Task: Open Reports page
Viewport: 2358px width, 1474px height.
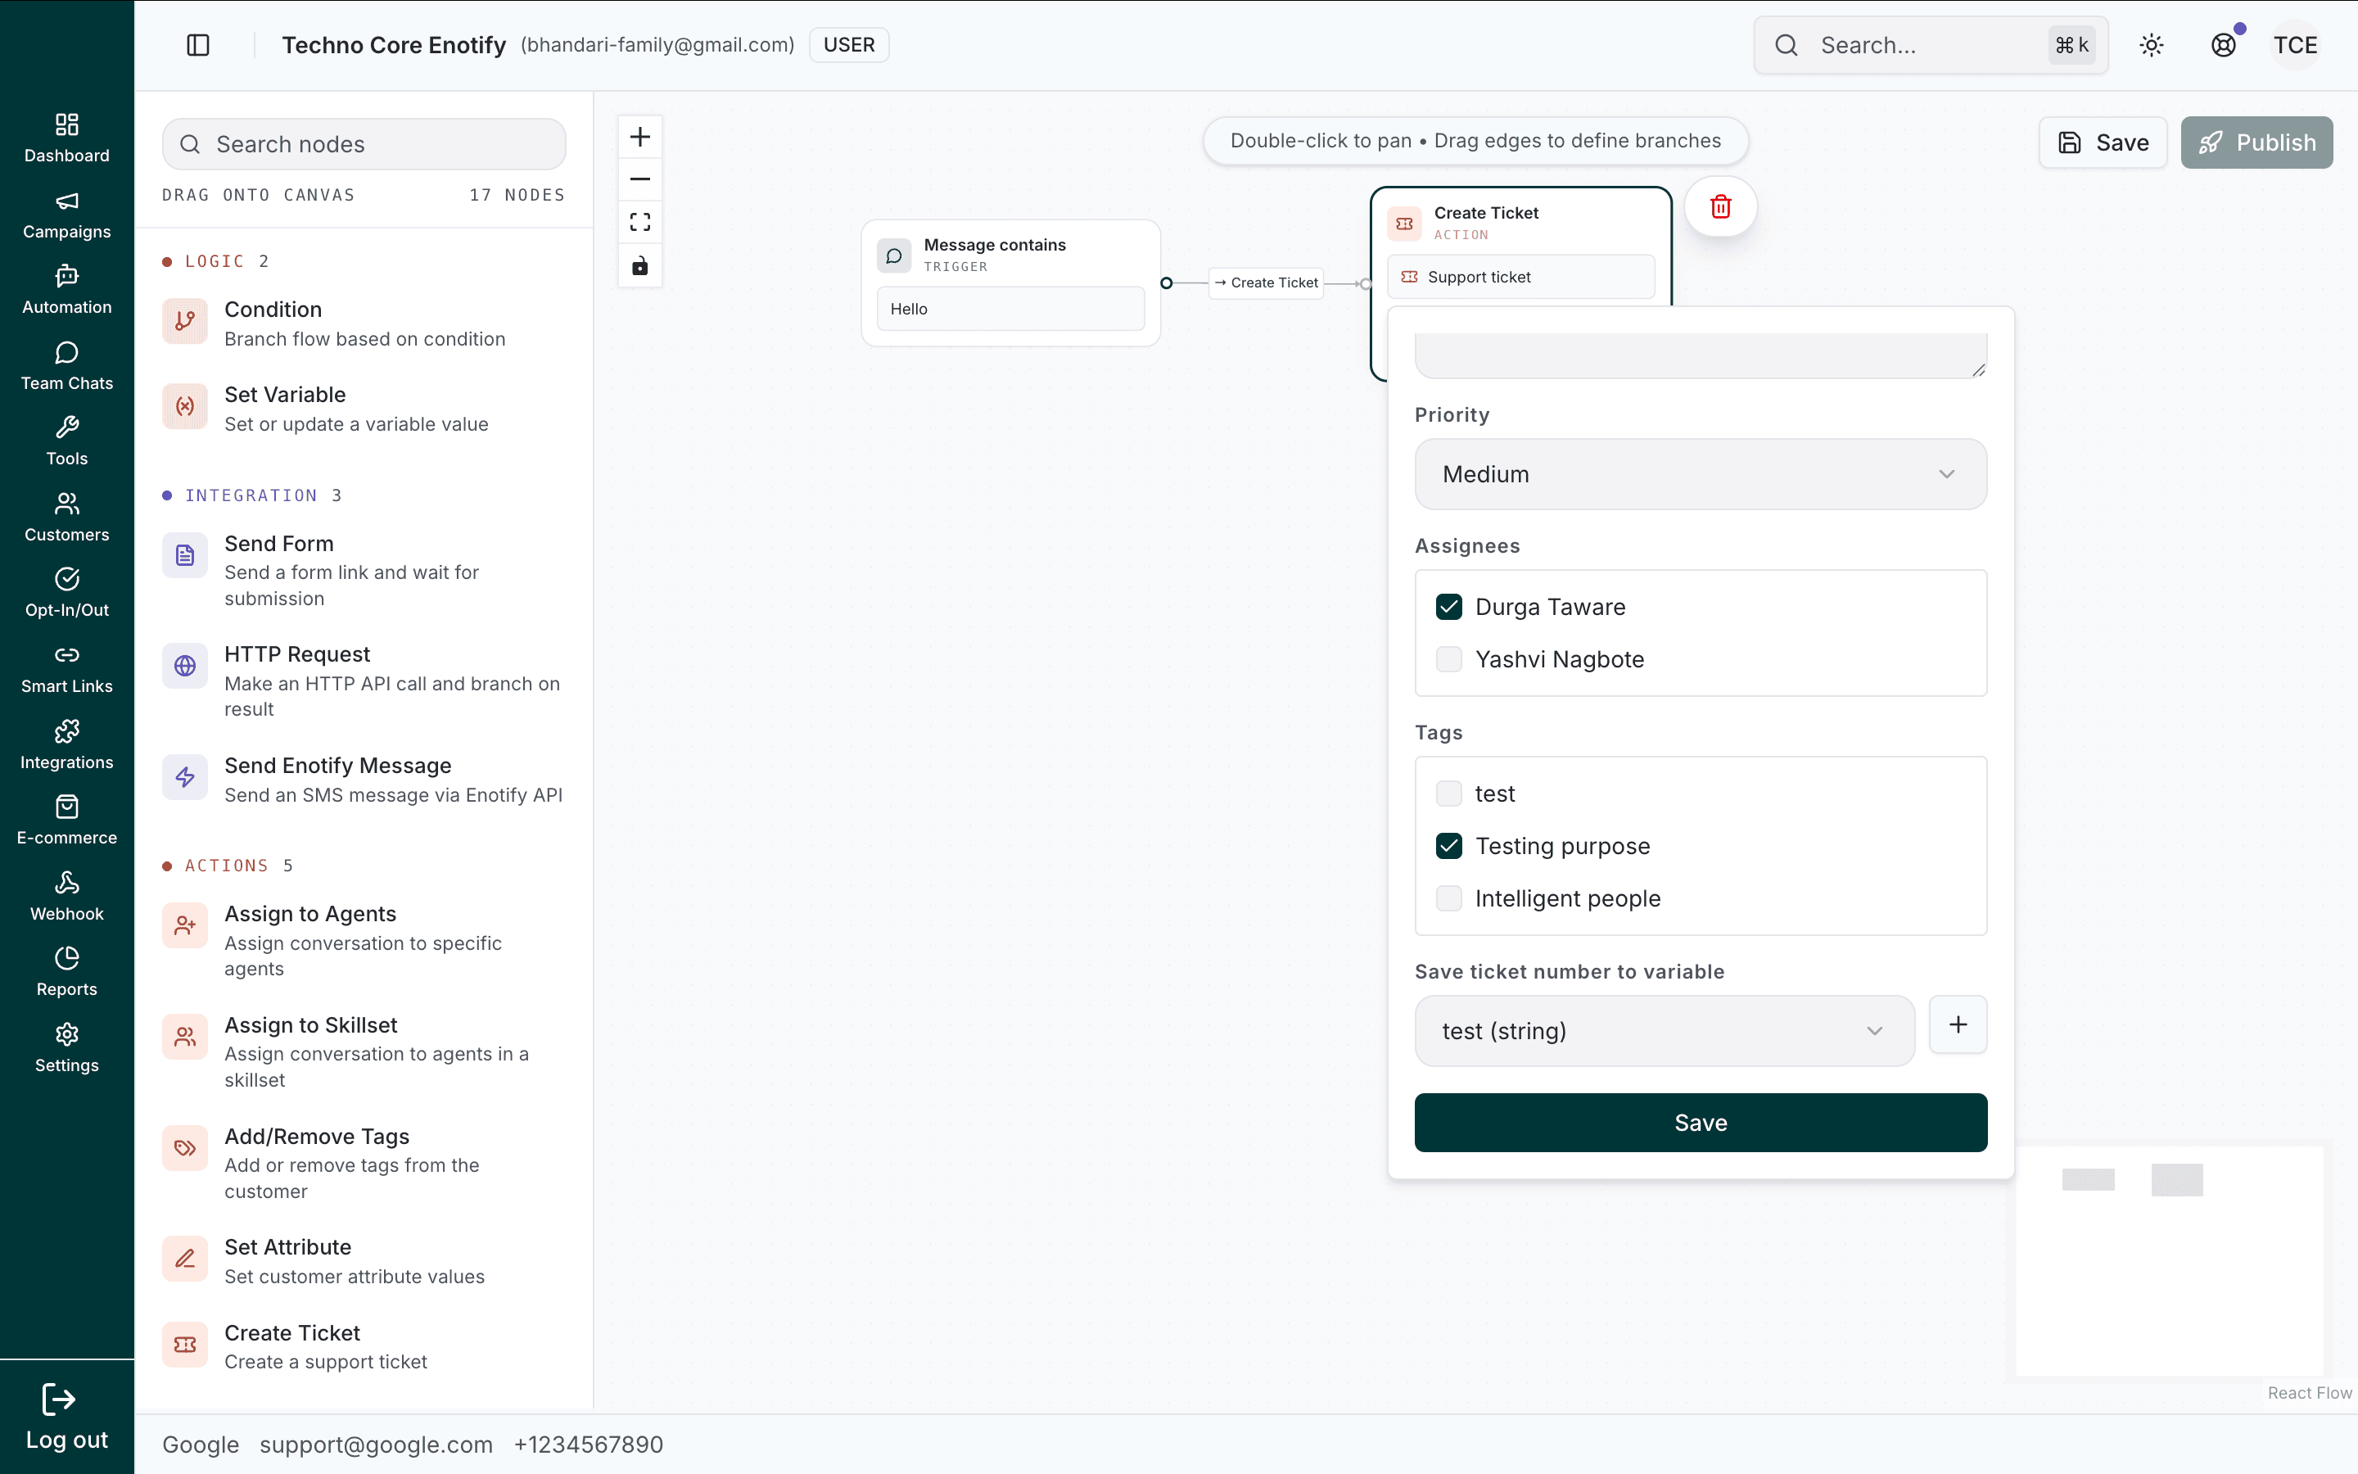Action: [x=66, y=971]
